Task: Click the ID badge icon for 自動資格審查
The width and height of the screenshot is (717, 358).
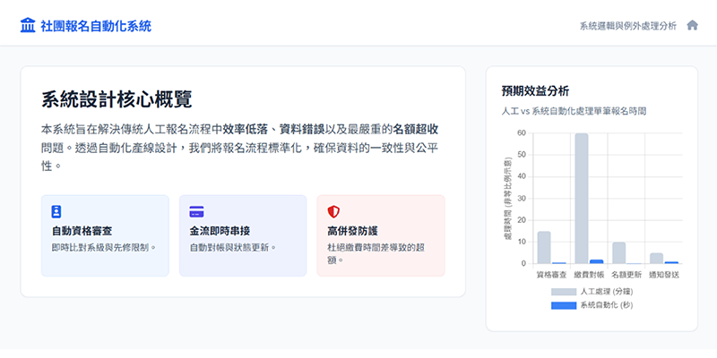Action: pos(56,211)
